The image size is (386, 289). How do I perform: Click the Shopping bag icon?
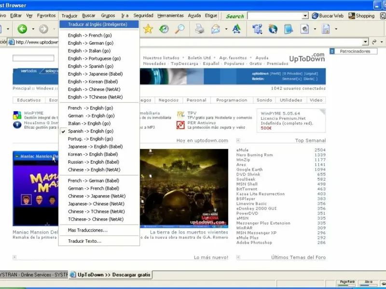(351, 16)
